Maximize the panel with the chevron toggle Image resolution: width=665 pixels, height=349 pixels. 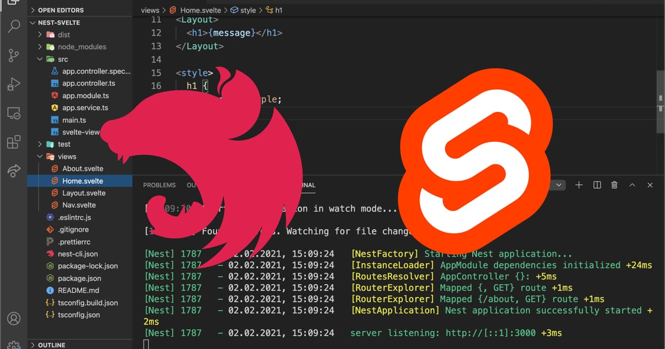tap(632, 184)
